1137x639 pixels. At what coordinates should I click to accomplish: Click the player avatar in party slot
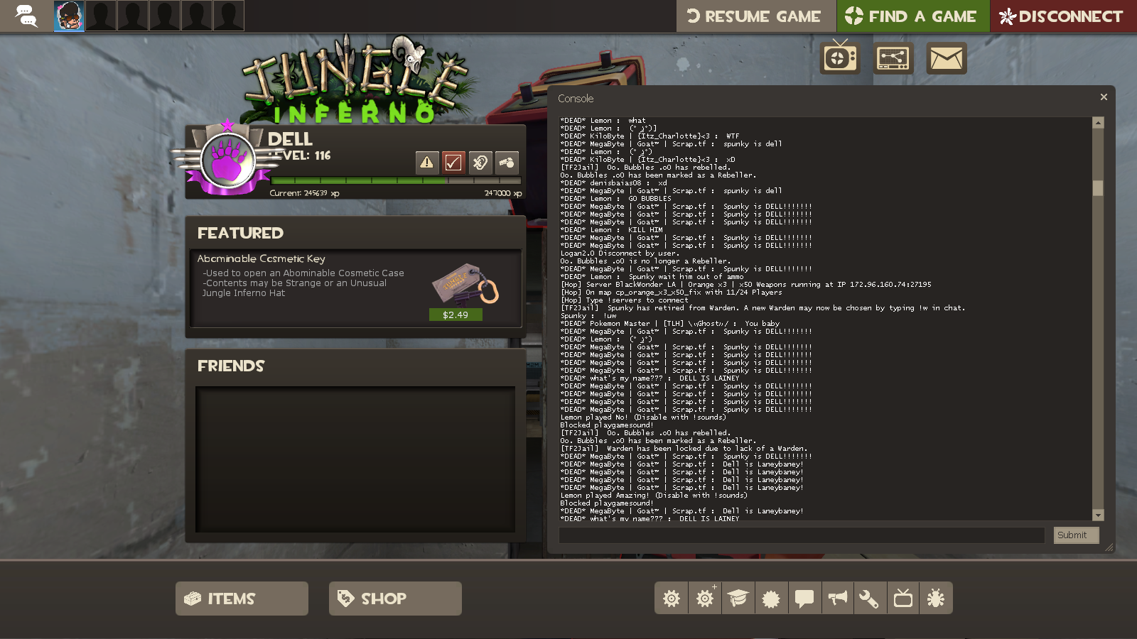pyautogui.click(x=69, y=16)
